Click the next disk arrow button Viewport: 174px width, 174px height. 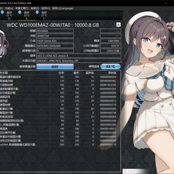[118, 25]
